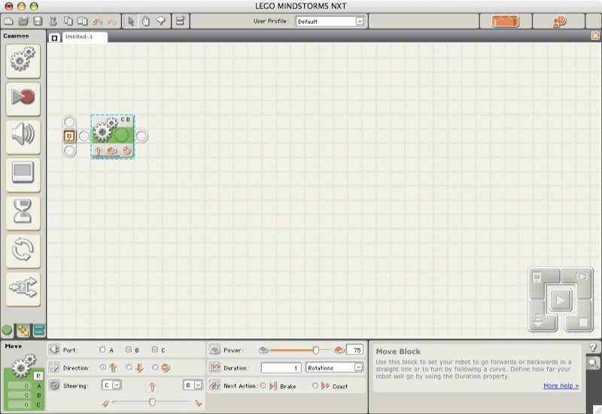602x414 pixels.
Task: Pick the Sound block speaker icon
Action: [23, 137]
